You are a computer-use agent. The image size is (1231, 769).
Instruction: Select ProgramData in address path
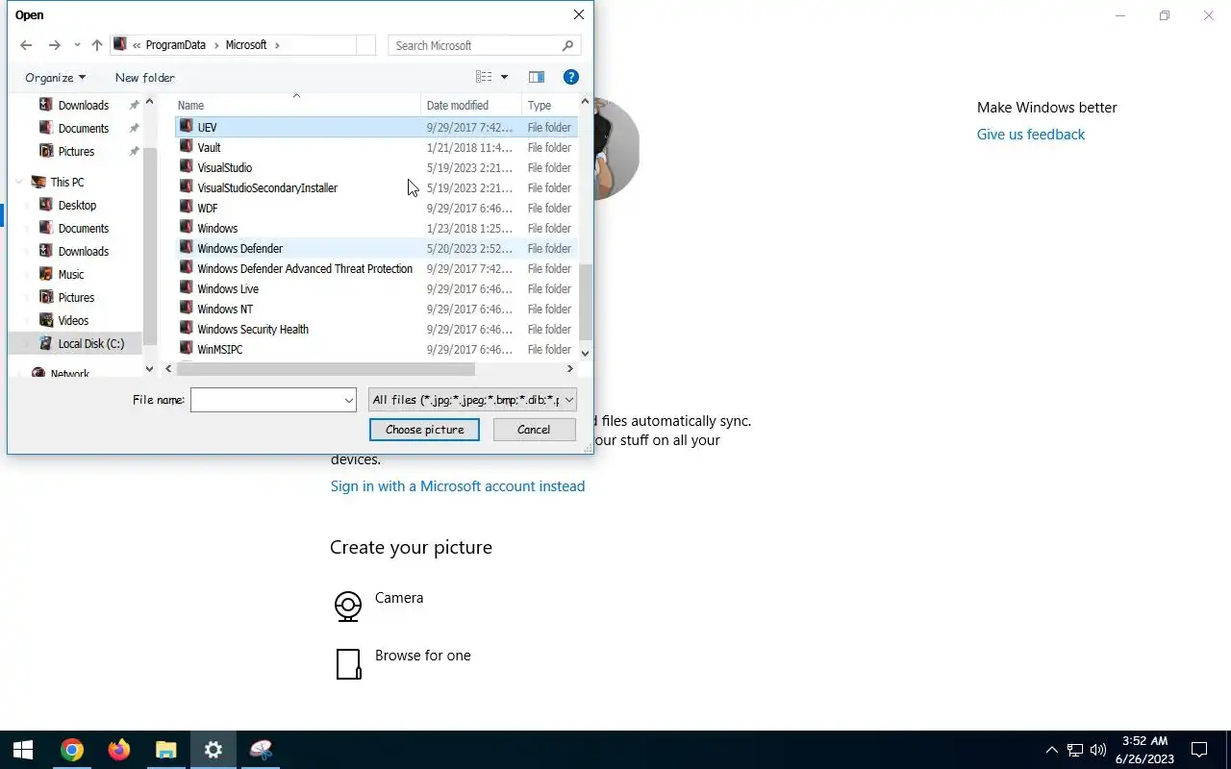(x=175, y=45)
